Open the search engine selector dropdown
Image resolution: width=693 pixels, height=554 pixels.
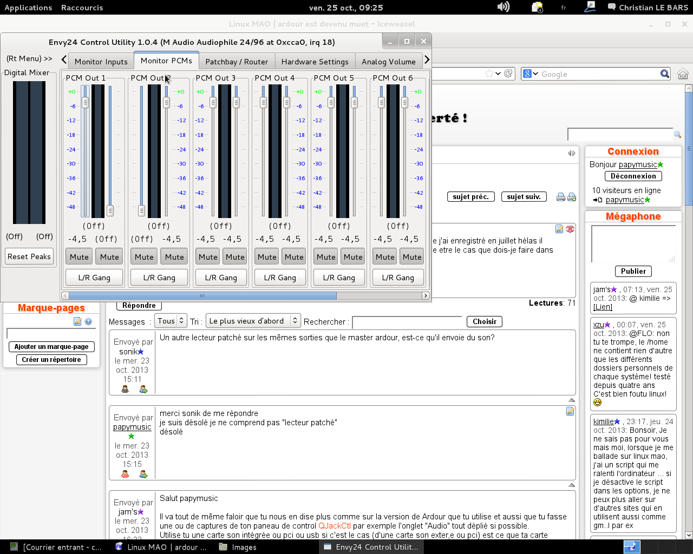530,74
